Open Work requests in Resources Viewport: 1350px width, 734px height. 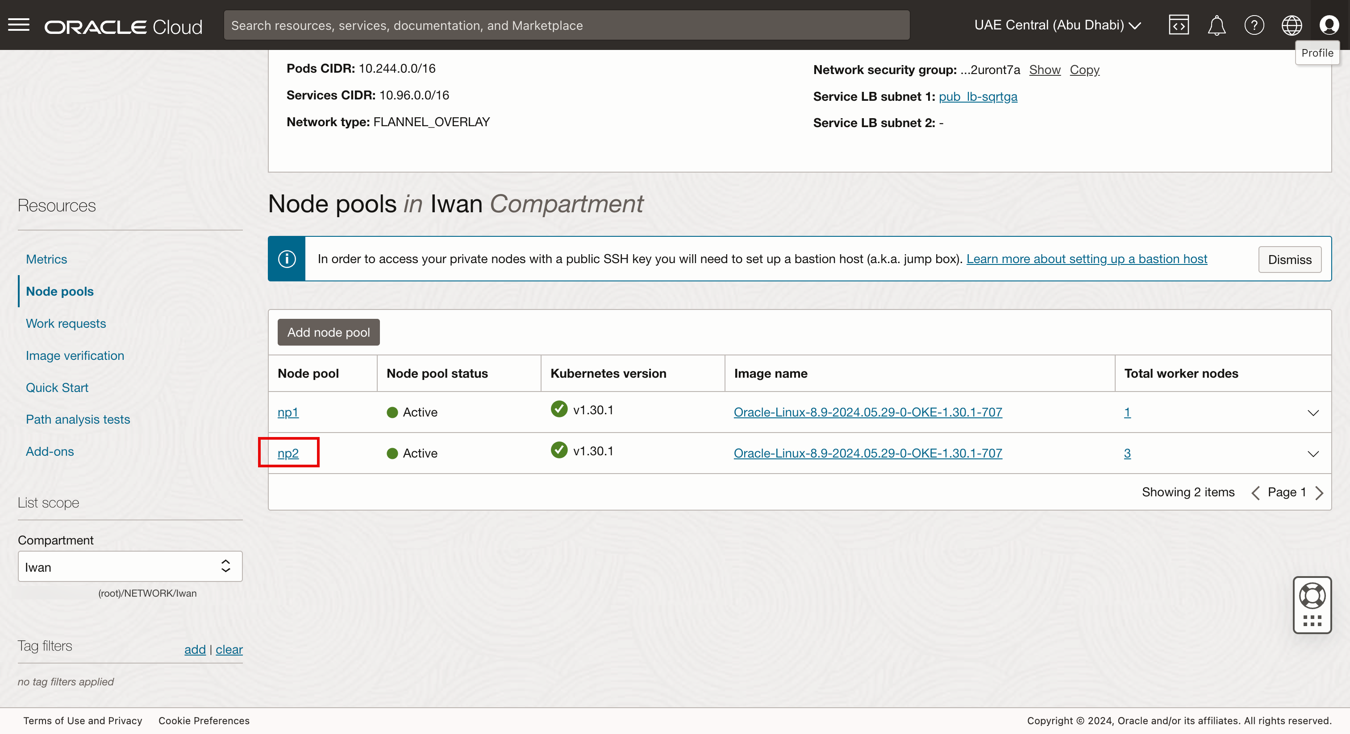pyautogui.click(x=66, y=324)
